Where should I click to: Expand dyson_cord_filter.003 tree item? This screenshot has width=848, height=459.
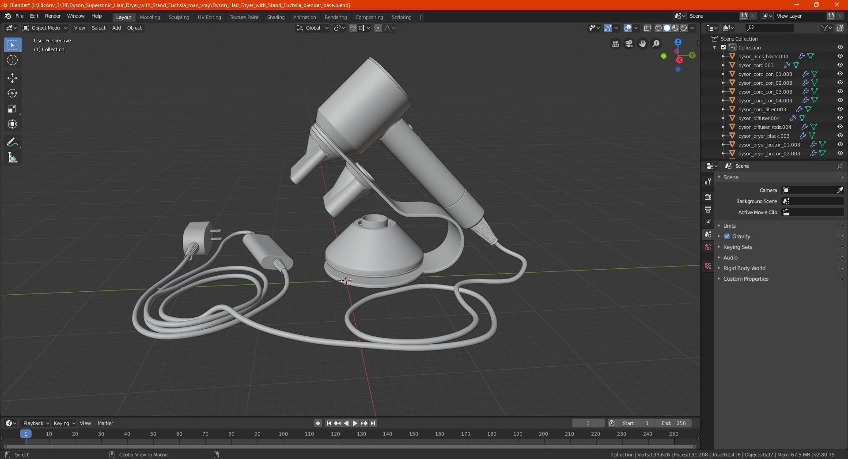point(723,109)
